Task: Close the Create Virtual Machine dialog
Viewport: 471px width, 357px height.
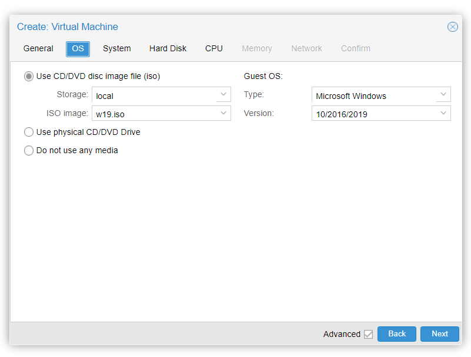Action: [x=452, y=27]
